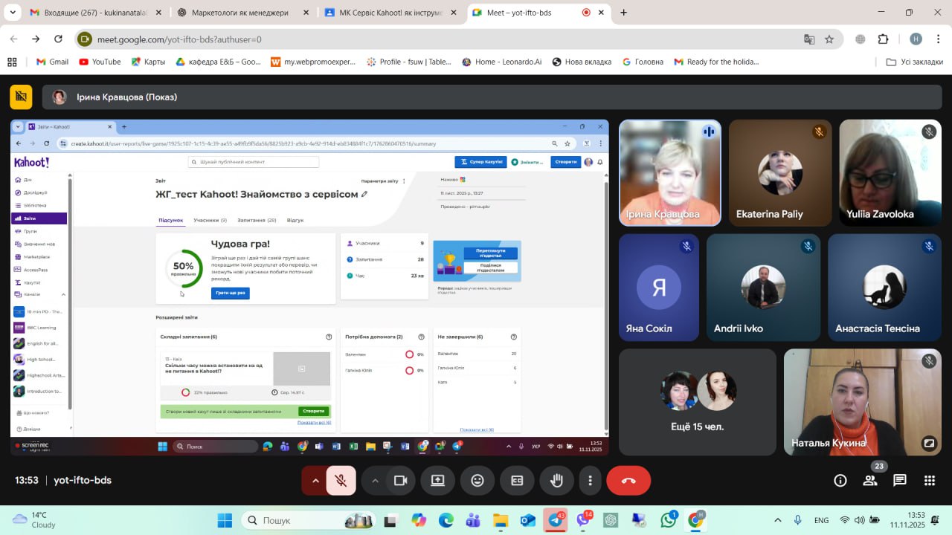The width and height of the screenshot is (952, 535).
Task: Open the YouTube bookmark
Action: 100,62
